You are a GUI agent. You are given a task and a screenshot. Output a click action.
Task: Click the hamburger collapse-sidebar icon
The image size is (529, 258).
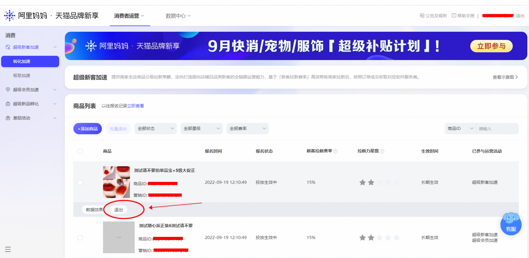click(8, 249)
